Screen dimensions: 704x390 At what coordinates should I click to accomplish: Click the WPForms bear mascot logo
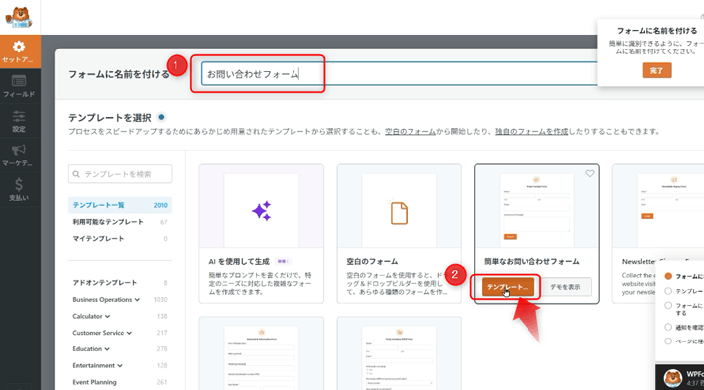(x=19, y=18)
